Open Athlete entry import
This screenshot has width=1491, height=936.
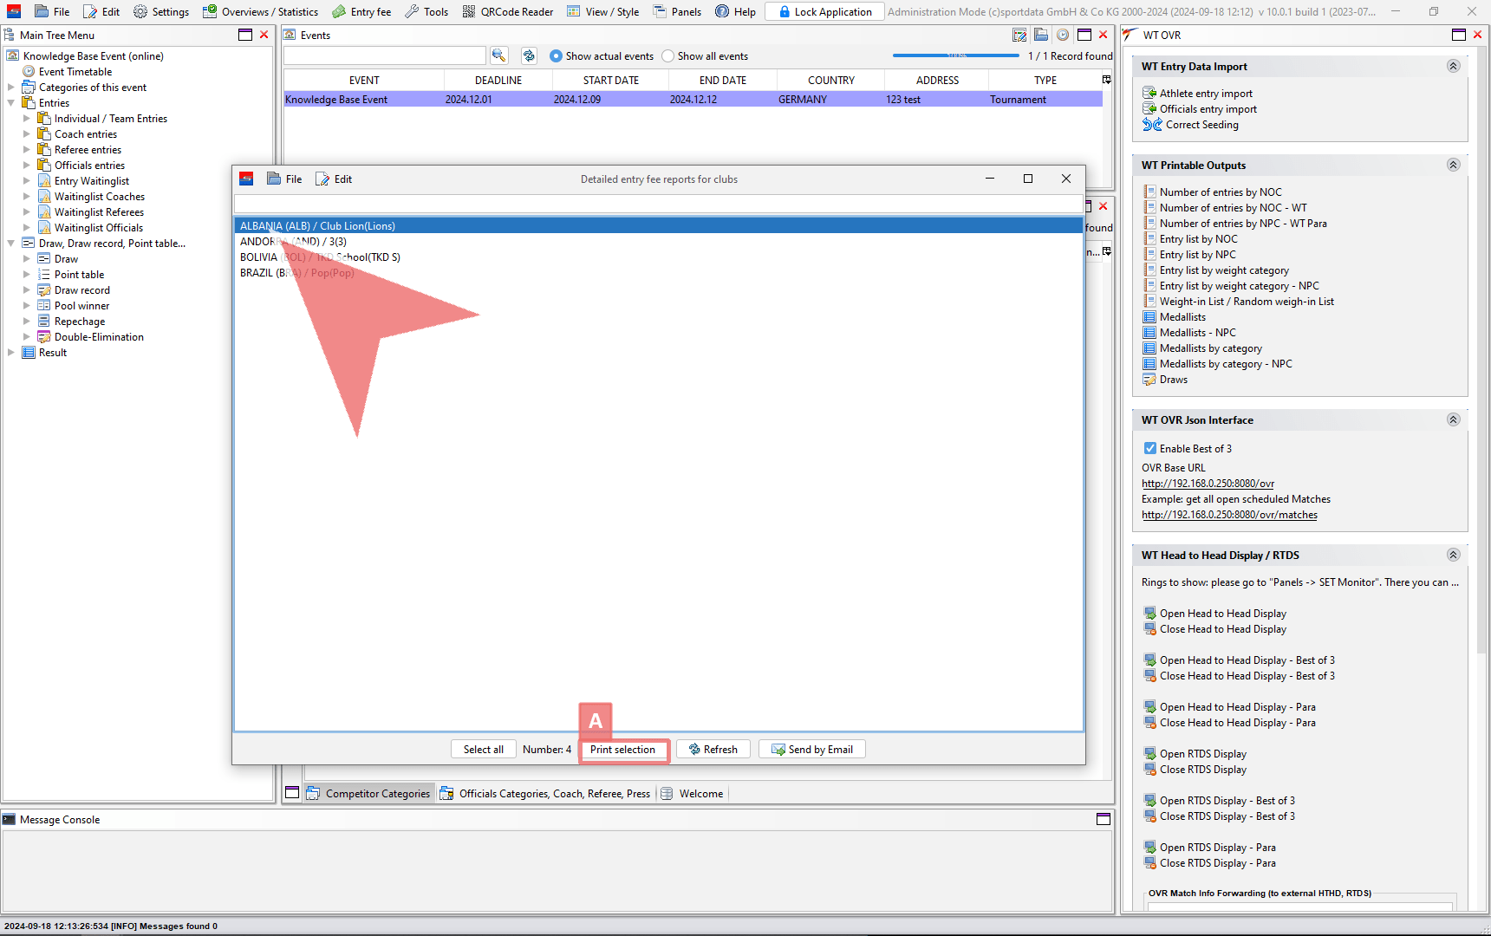(x=1205, y=94)
